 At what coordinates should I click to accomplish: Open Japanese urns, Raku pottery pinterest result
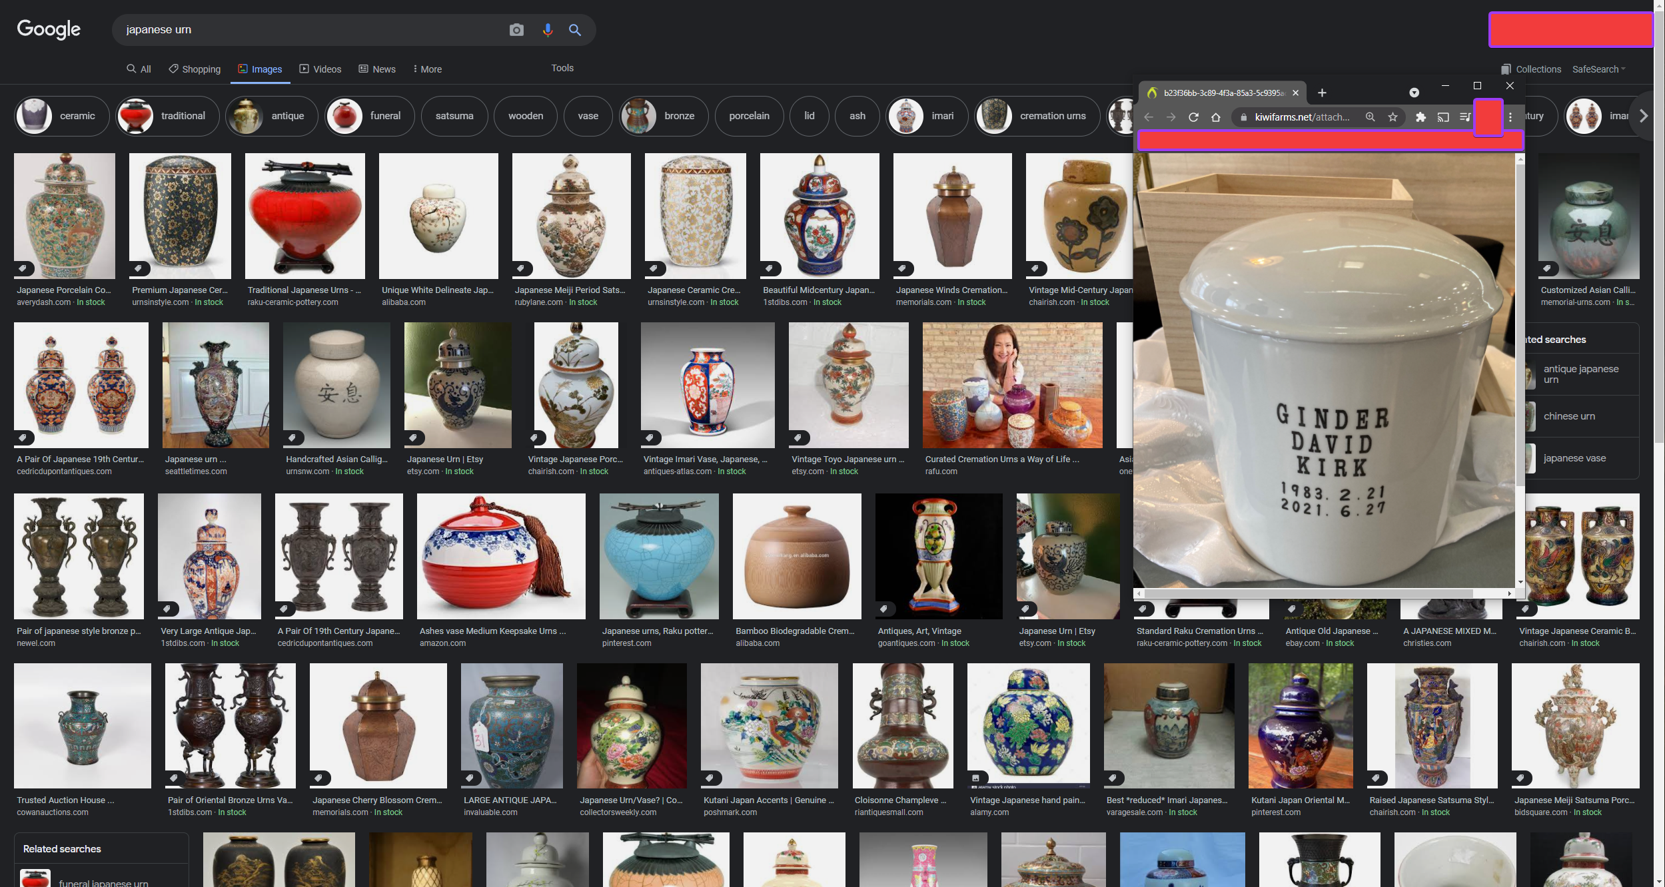point(659,556)
